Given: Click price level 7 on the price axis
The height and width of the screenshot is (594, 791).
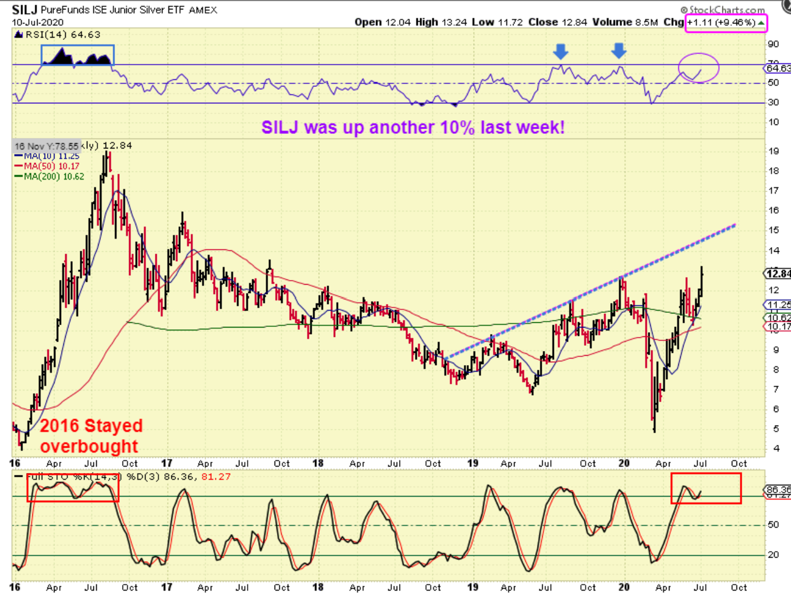Looking at the screenshot, I should [x=776, y=389].
